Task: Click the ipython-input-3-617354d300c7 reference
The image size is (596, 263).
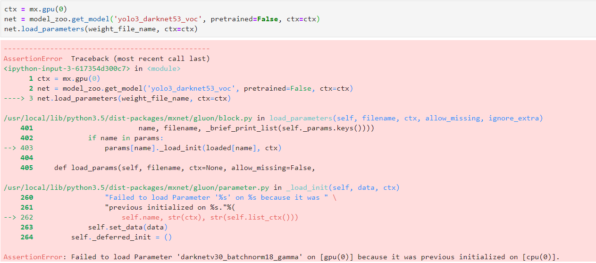Action: point(68,68)
